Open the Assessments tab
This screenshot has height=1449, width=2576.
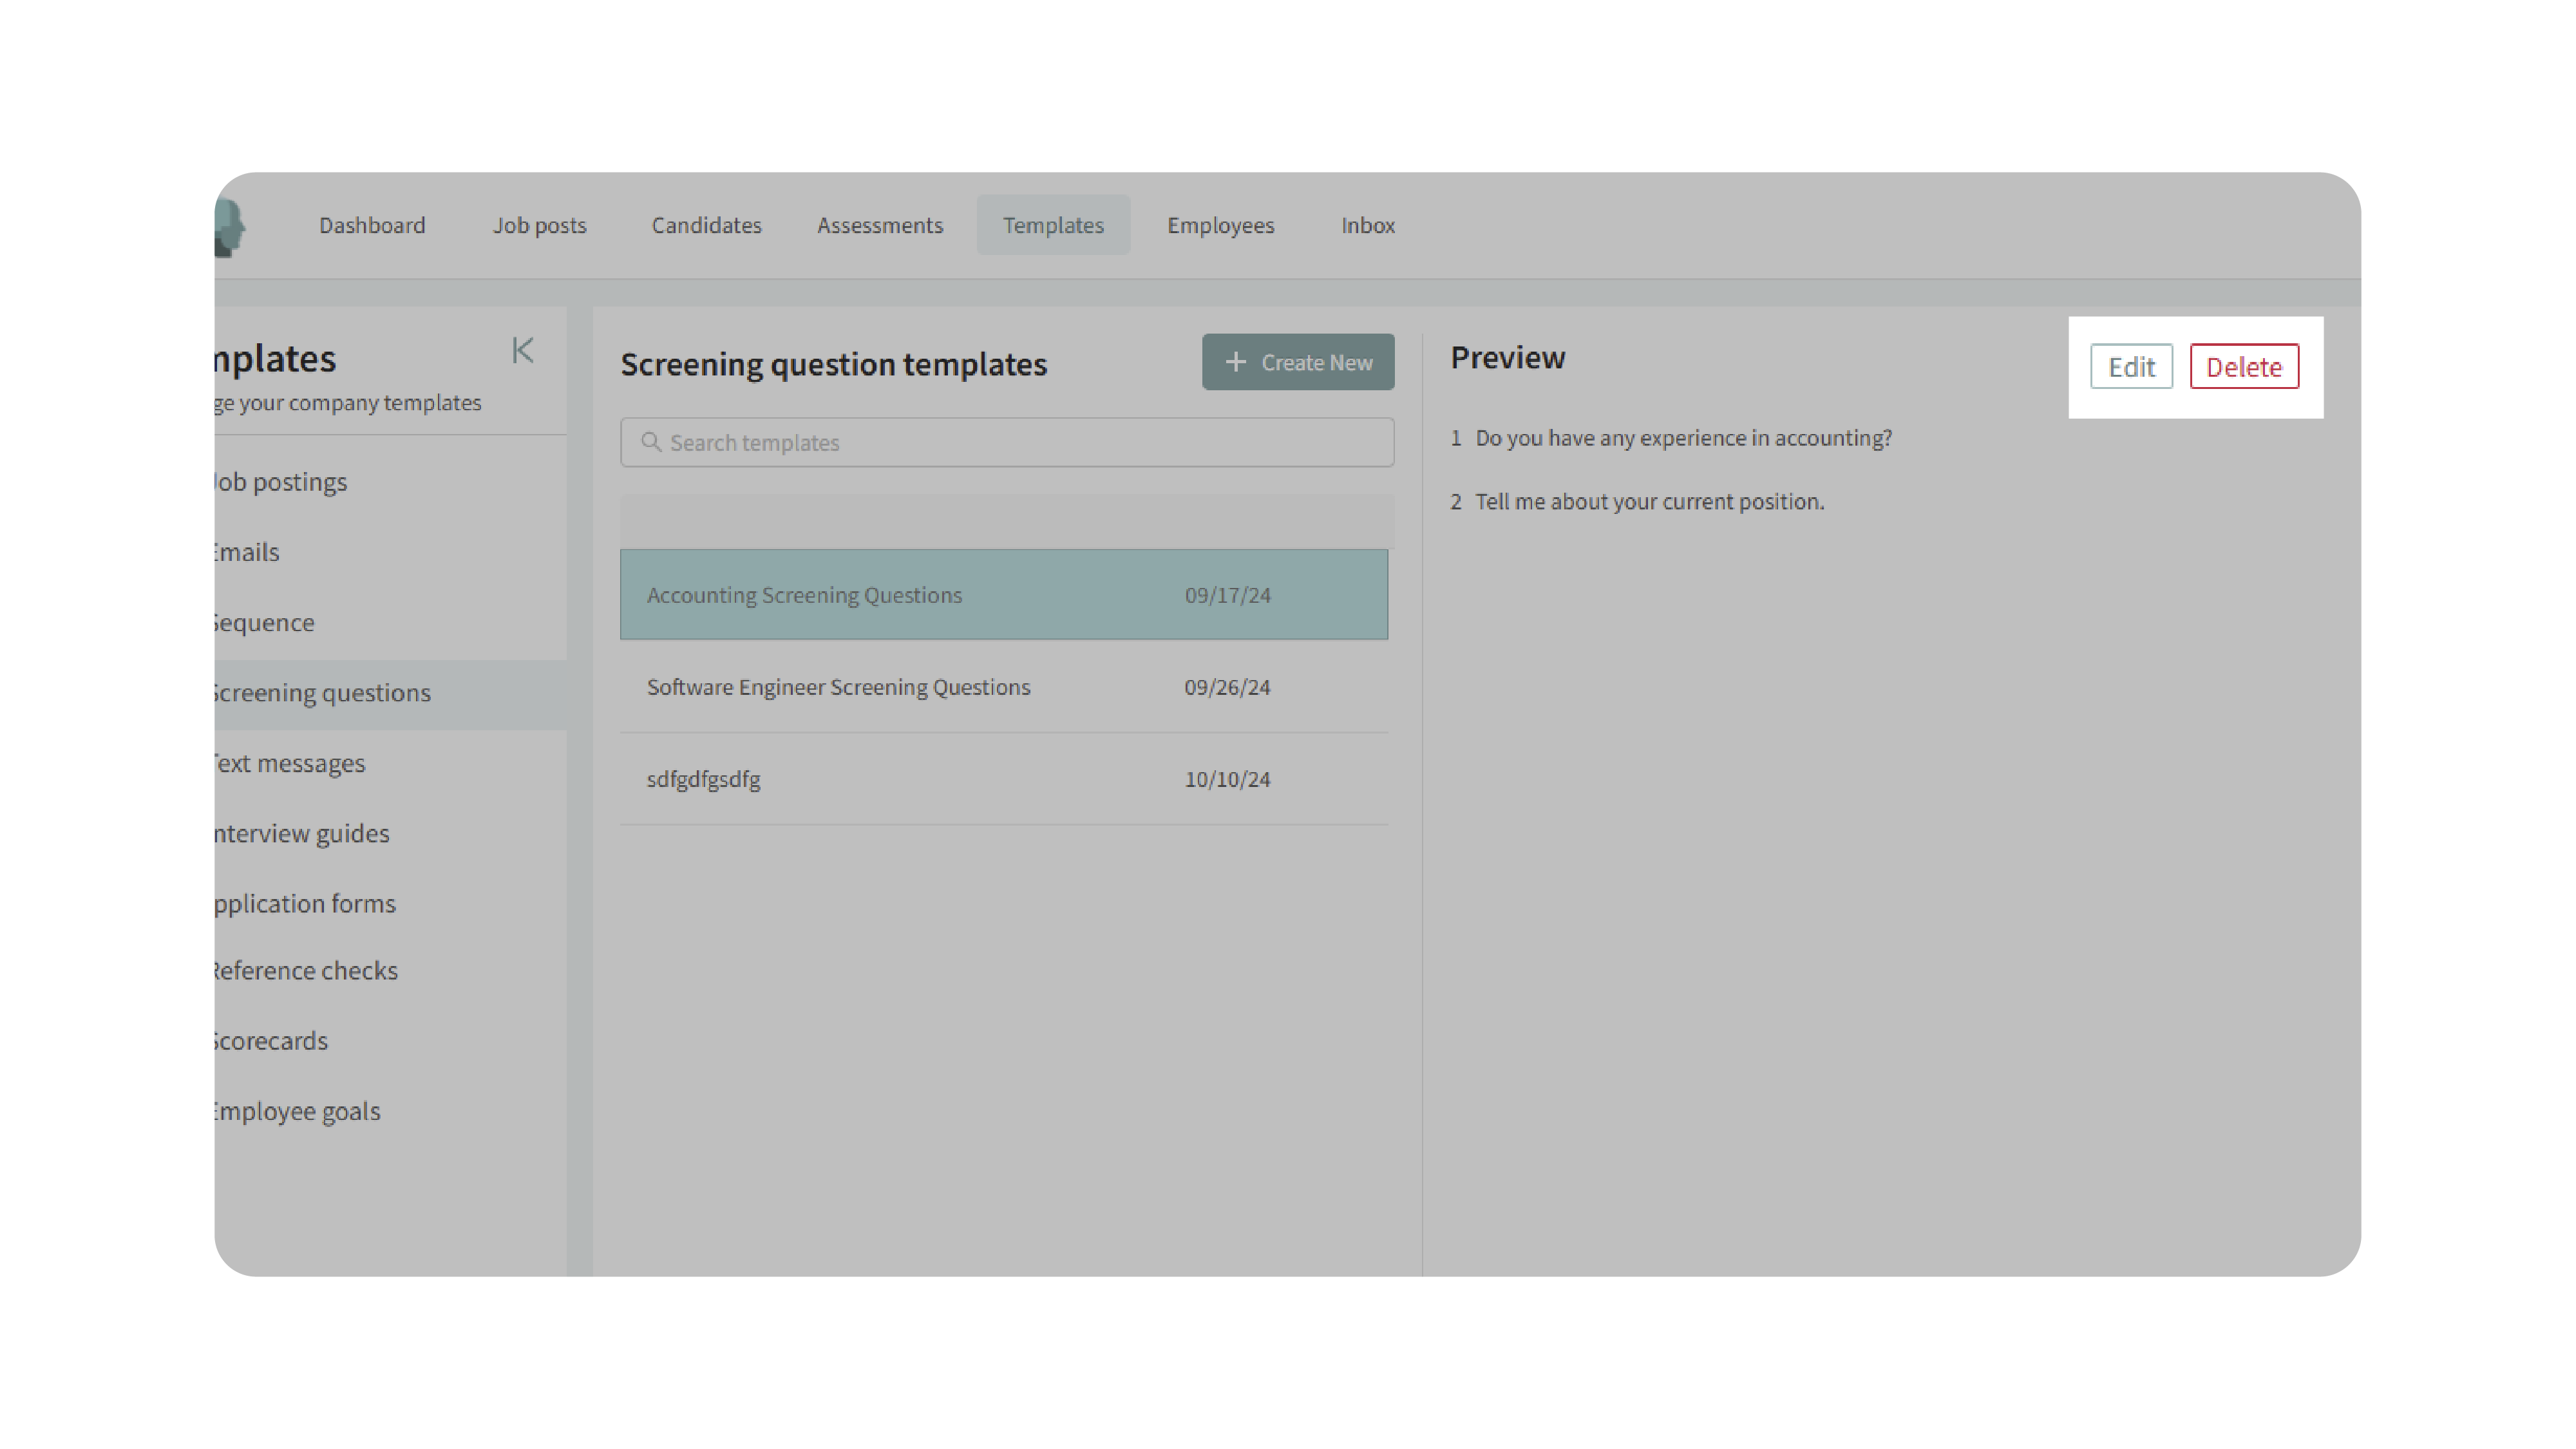tap(879, 226)
